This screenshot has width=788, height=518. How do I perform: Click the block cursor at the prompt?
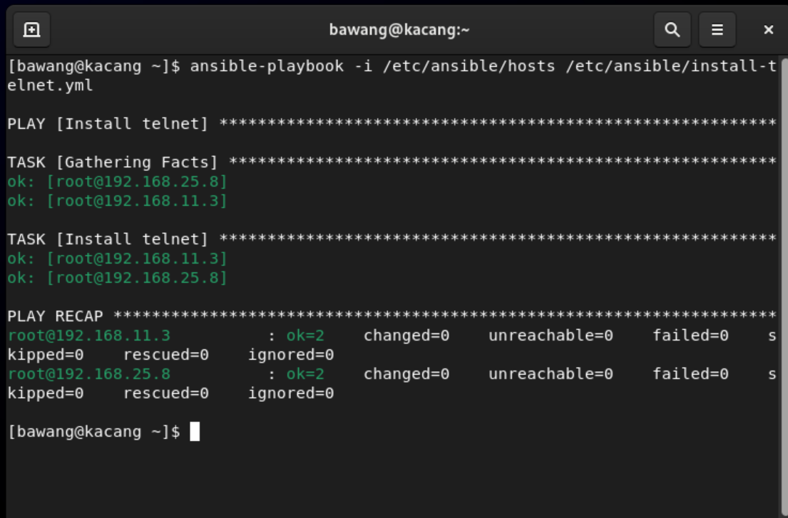pos(195,432)
